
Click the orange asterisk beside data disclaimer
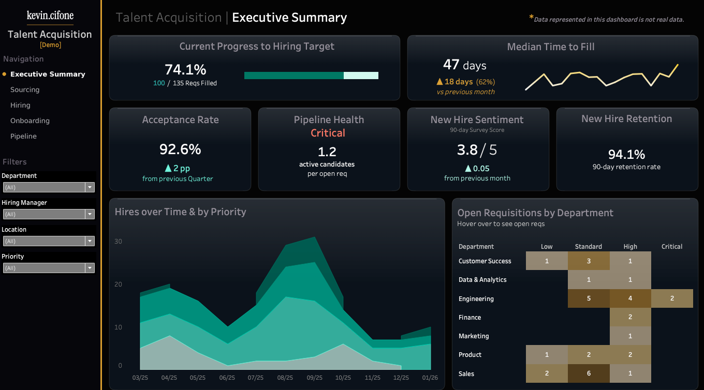click(531, 18)
